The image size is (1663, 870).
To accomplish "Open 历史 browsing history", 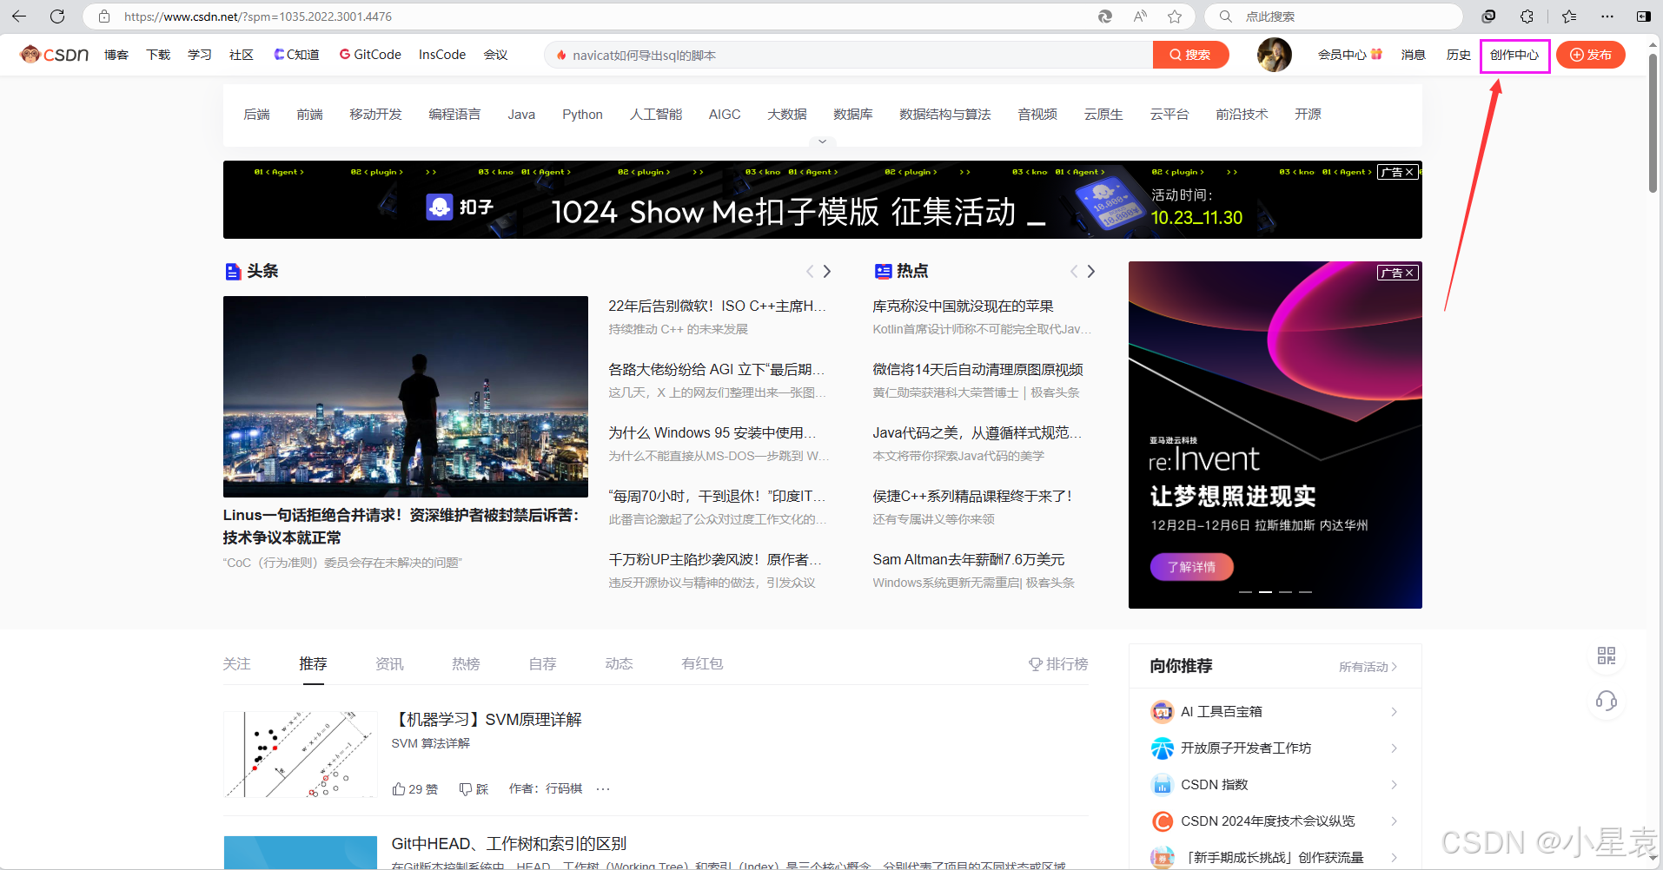I will (x=1459, y=55).
